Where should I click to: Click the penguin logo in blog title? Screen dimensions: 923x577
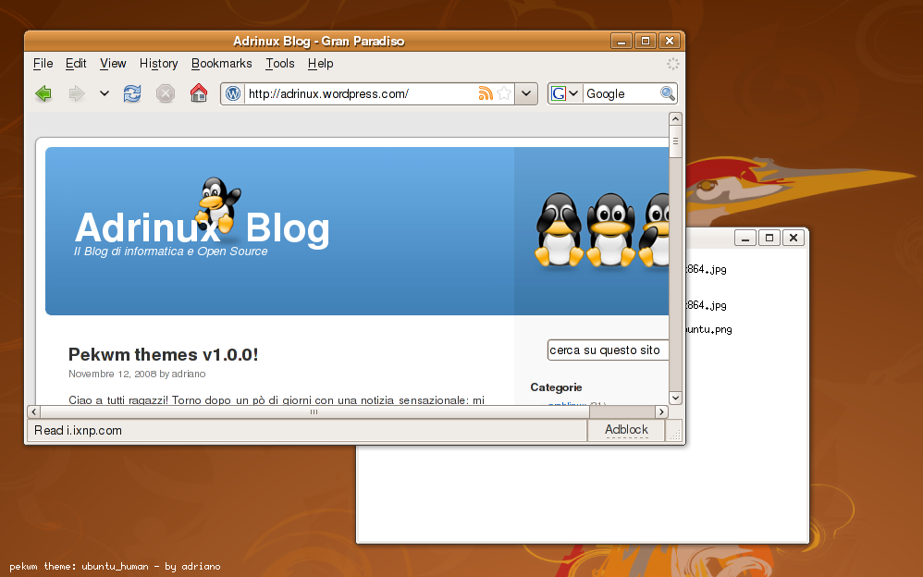click(x=217, y=205)
